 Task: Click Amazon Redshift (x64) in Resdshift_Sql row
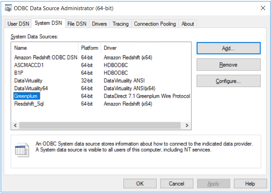tap(128, 104)
